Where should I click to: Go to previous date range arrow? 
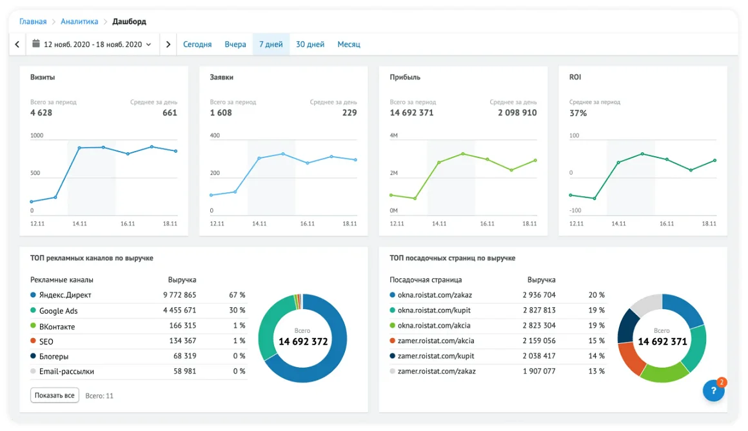pos(17,45)
